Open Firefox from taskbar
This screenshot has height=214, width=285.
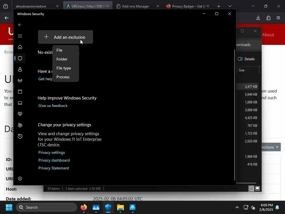[84, 207]
